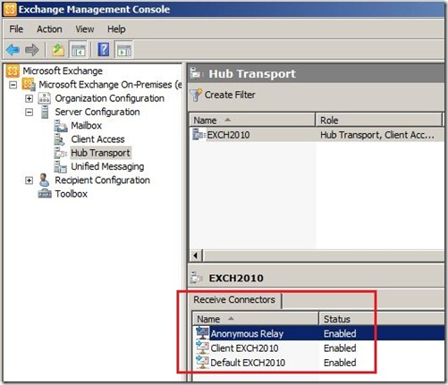The height and width of the screenshot is (385, 448).
Task: Open the File menu
Action: pos(16,29)
